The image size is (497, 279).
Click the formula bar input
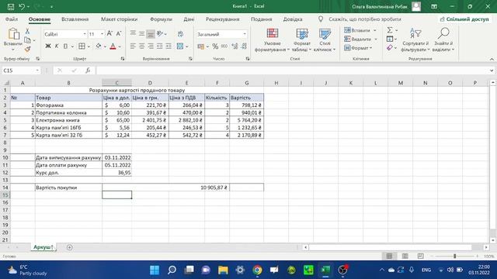click(x=292, y=71)
